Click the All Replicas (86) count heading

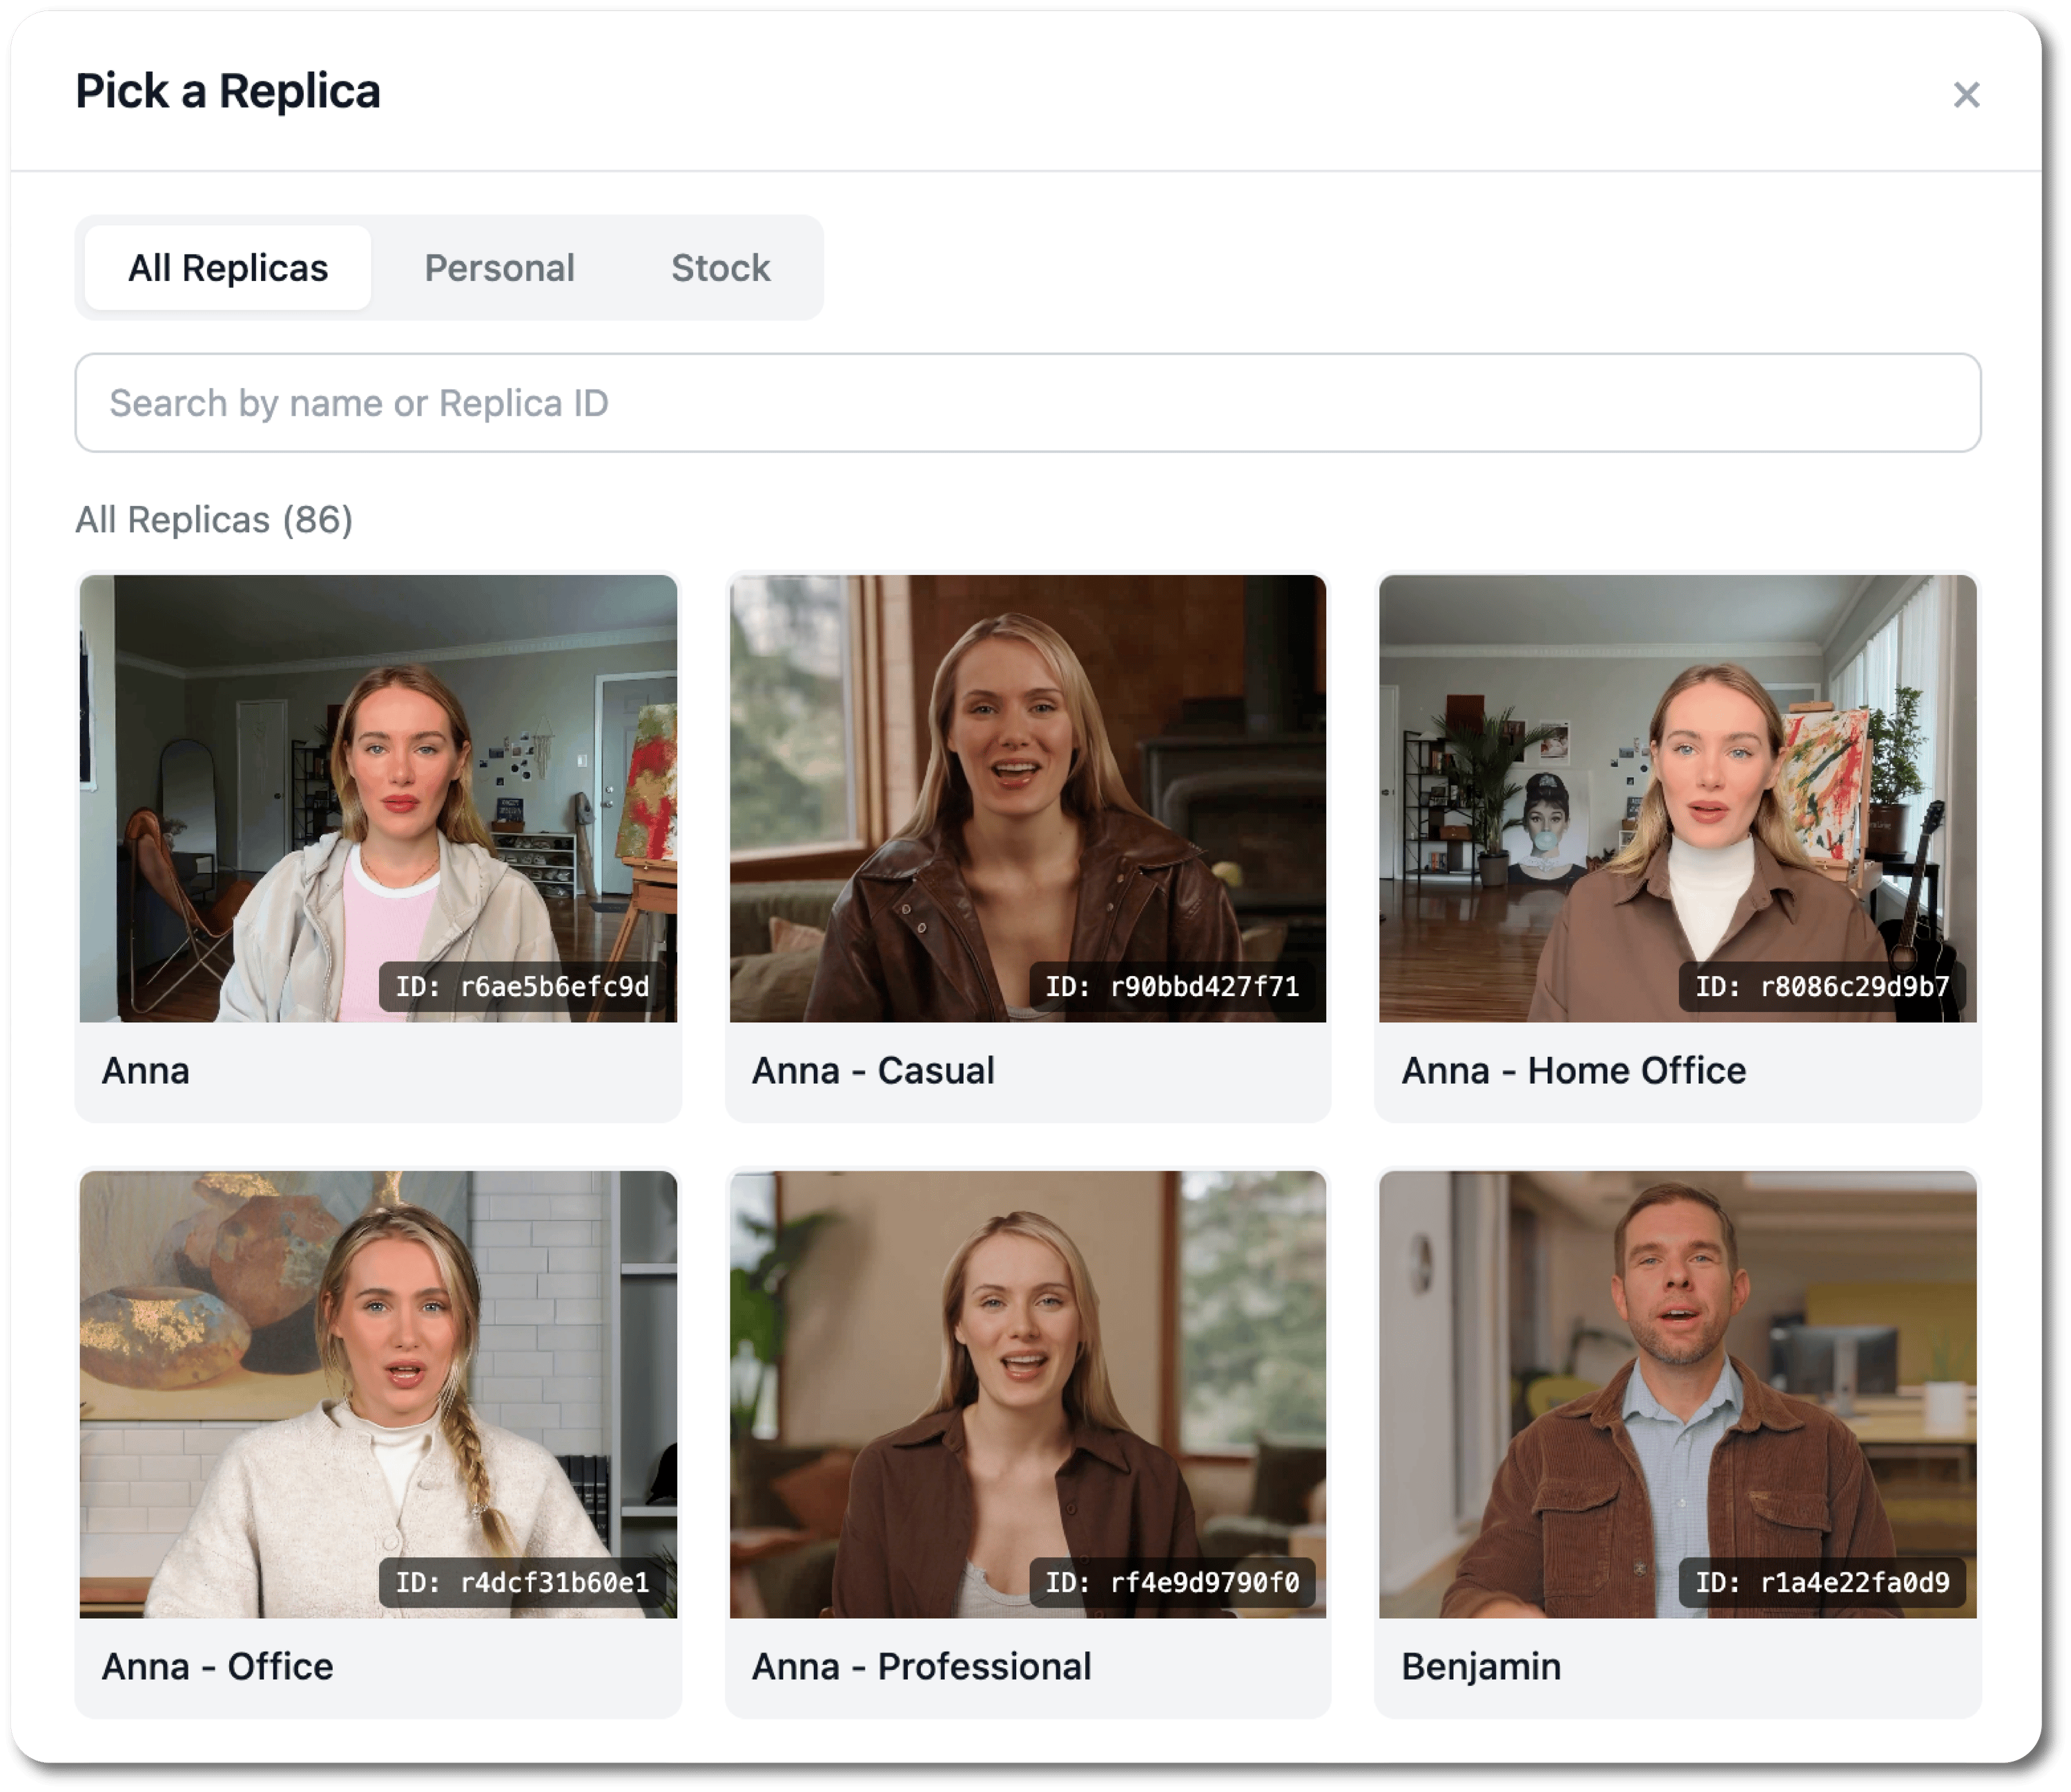[214, 520]
